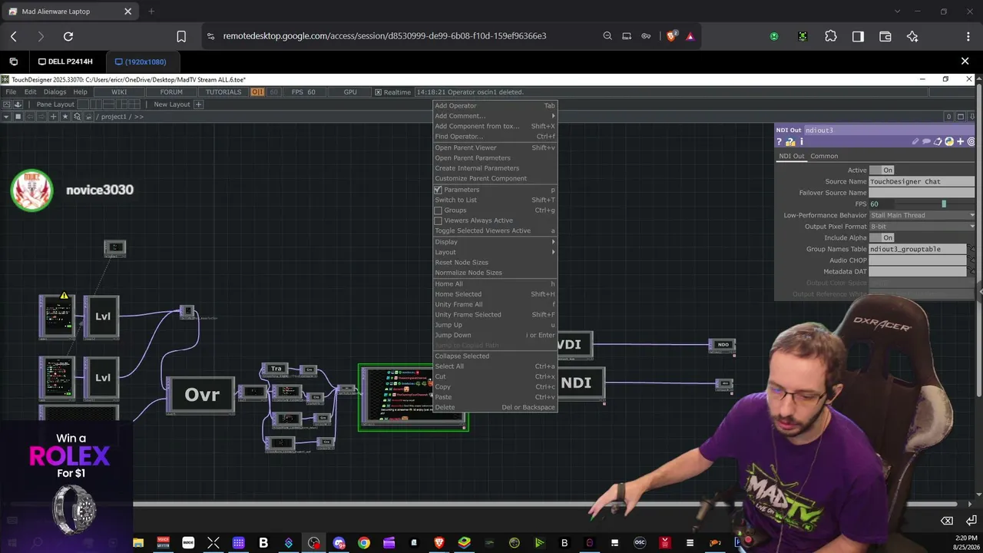The width and height of the screenshot is (983, 553).
Task: Switch to the NDI Out parameter tab
Action: [x=792, y=156]
